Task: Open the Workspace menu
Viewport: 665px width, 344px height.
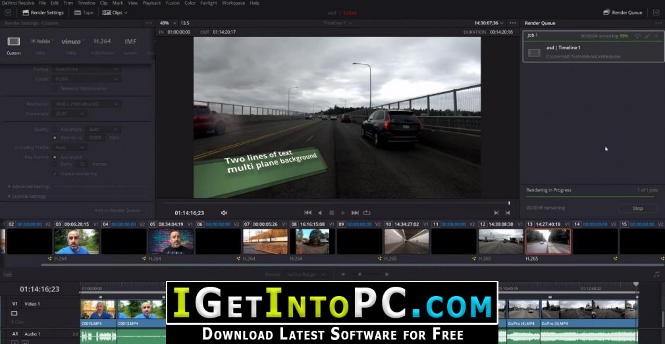Action: [233, 3]
